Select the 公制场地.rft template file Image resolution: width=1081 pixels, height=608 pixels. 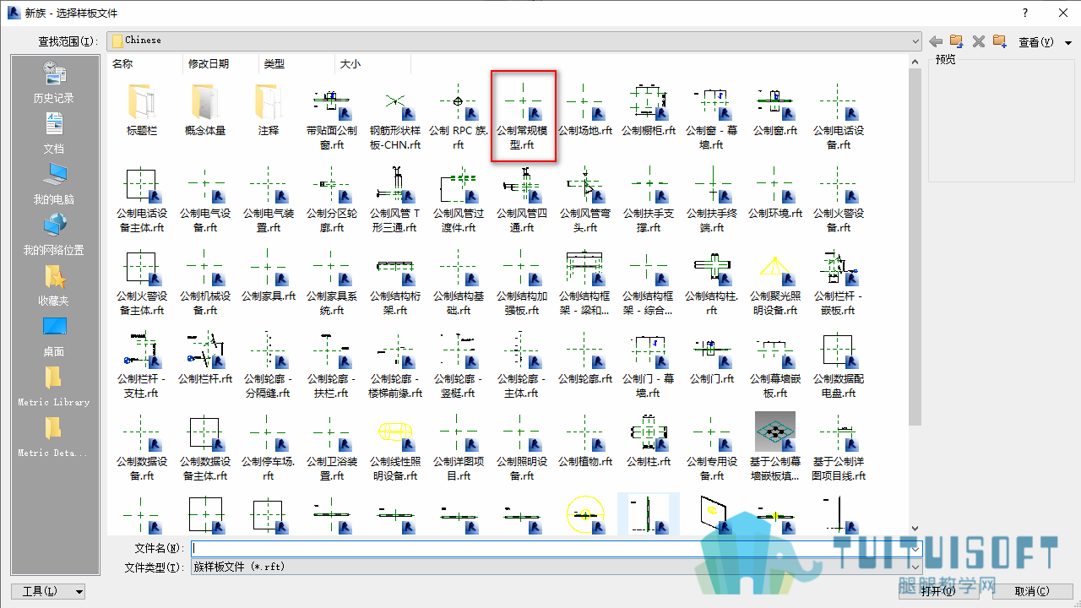click(x=585, y=110)
